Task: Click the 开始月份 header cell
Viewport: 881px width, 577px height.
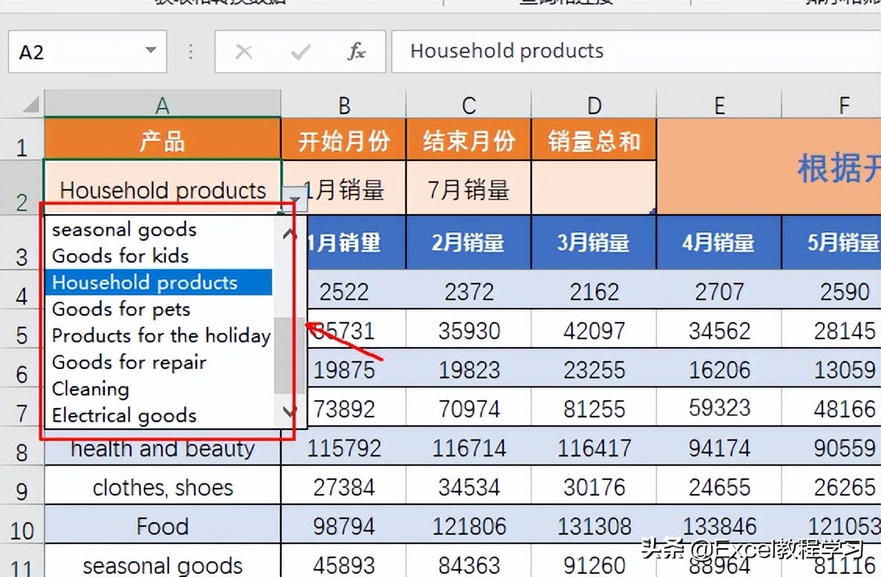Action: click(x=343, y=138)
